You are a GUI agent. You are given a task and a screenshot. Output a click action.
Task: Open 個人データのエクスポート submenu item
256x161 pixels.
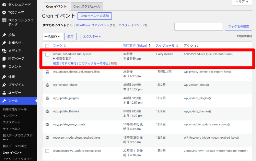pos(17,137)
